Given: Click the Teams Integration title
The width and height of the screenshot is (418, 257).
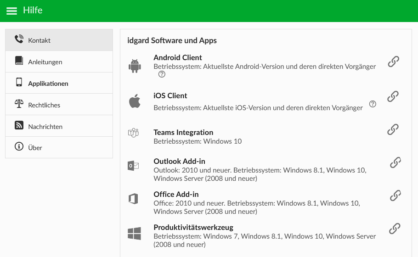Looking at the screenshot, I should [183, 132].
